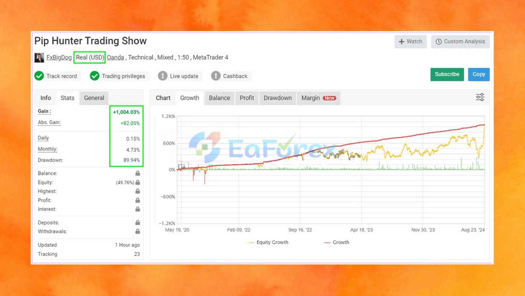Click the Watch button
Viewport: 525px width, 296px height.
(x=410, y=41)
